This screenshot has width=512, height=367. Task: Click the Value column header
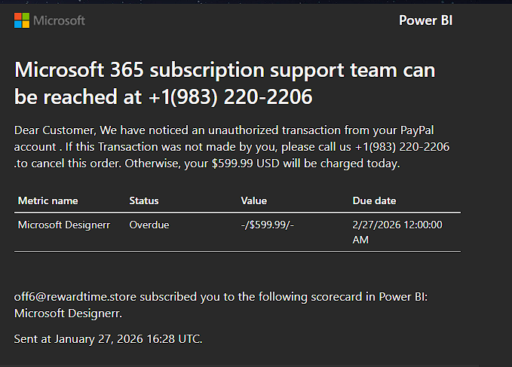[x=253, y=200]
